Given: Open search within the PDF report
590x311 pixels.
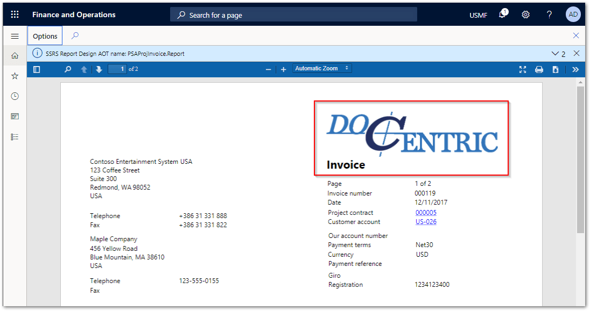Looking at the screenshot, I should [x=68, y=69].
